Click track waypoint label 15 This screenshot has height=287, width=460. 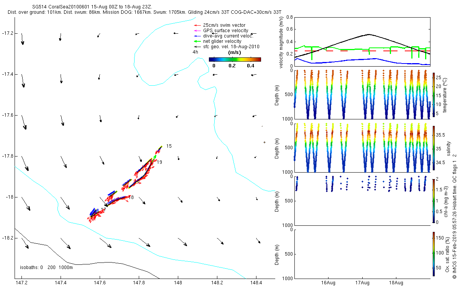pyautogui.click(x=169, y=146)
